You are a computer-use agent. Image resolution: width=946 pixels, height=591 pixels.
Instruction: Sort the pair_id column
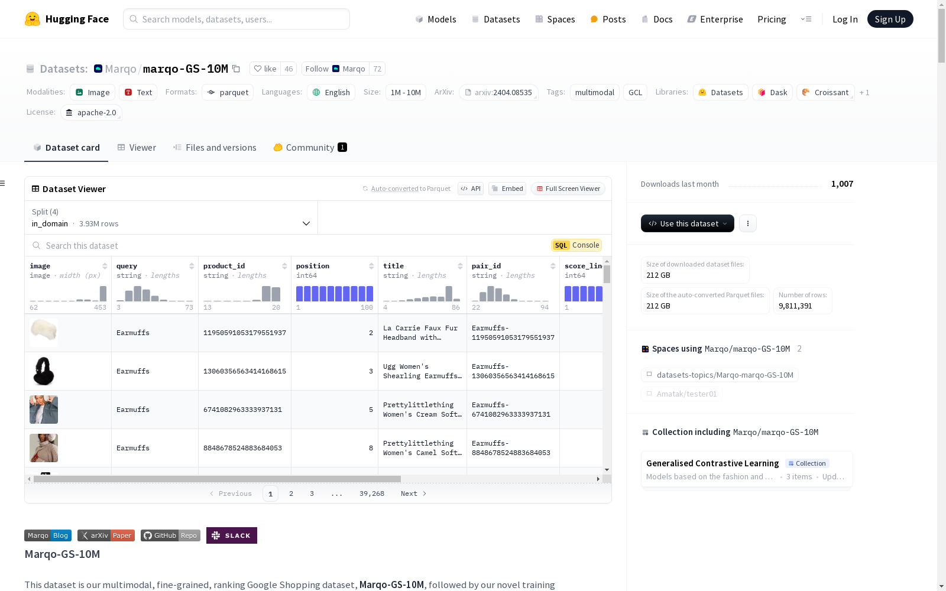553,266
